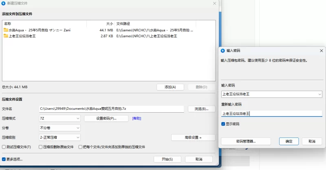This screenshot has width=326, height=170.
Task: Open 设置密码(P)... dialog button
Action: [x=106, y=118]
